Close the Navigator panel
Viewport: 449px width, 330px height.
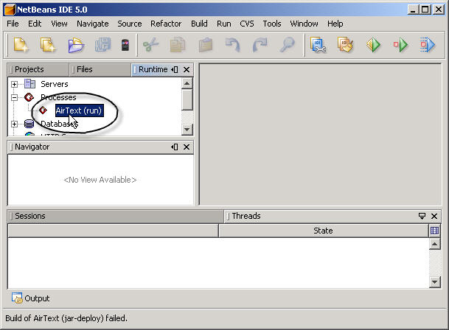tap(187, 147)
